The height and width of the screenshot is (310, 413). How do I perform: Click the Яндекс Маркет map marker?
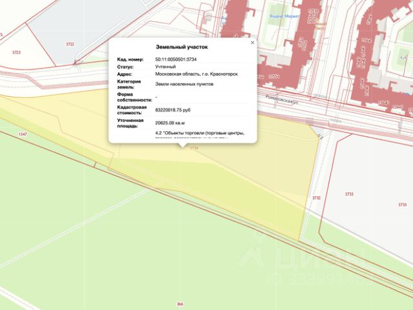click(284, 16)
